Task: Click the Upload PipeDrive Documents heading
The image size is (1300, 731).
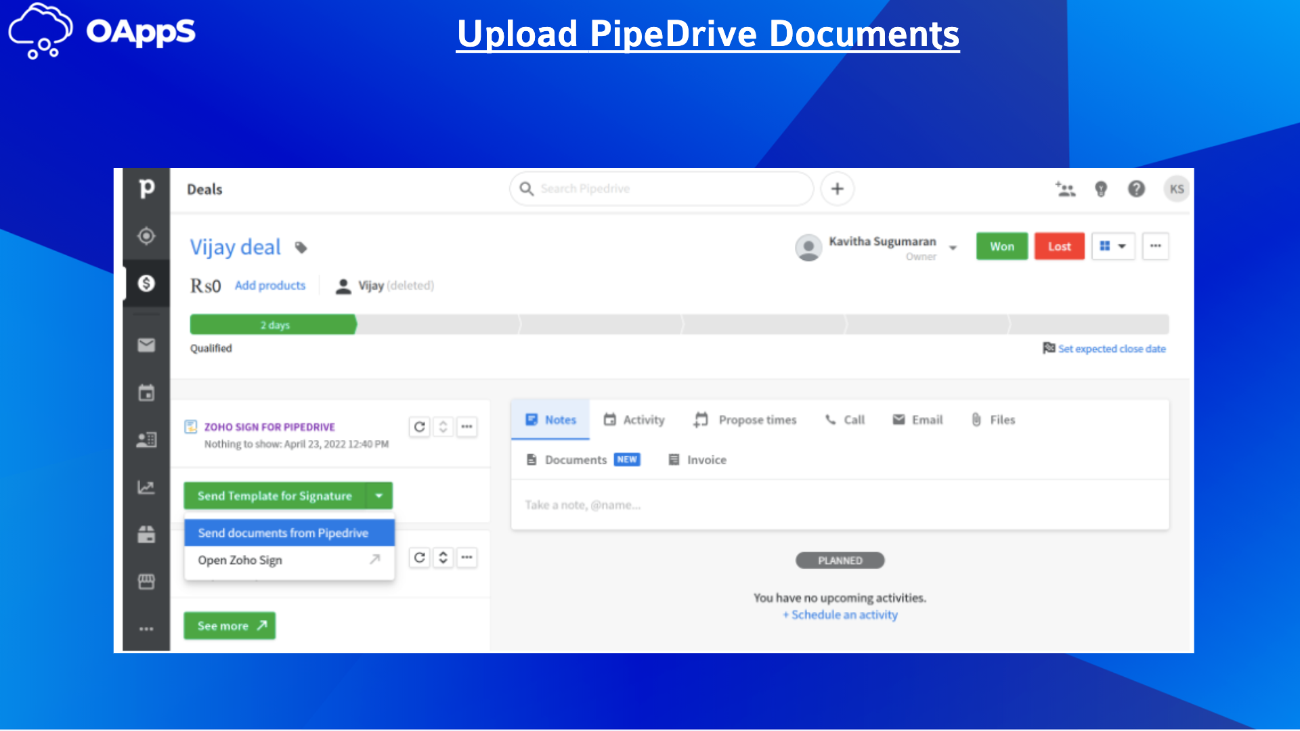Action: 708,34
